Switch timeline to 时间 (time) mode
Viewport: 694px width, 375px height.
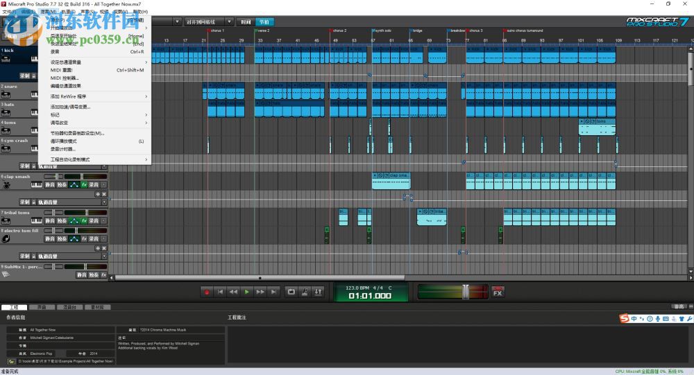[246, 21]
